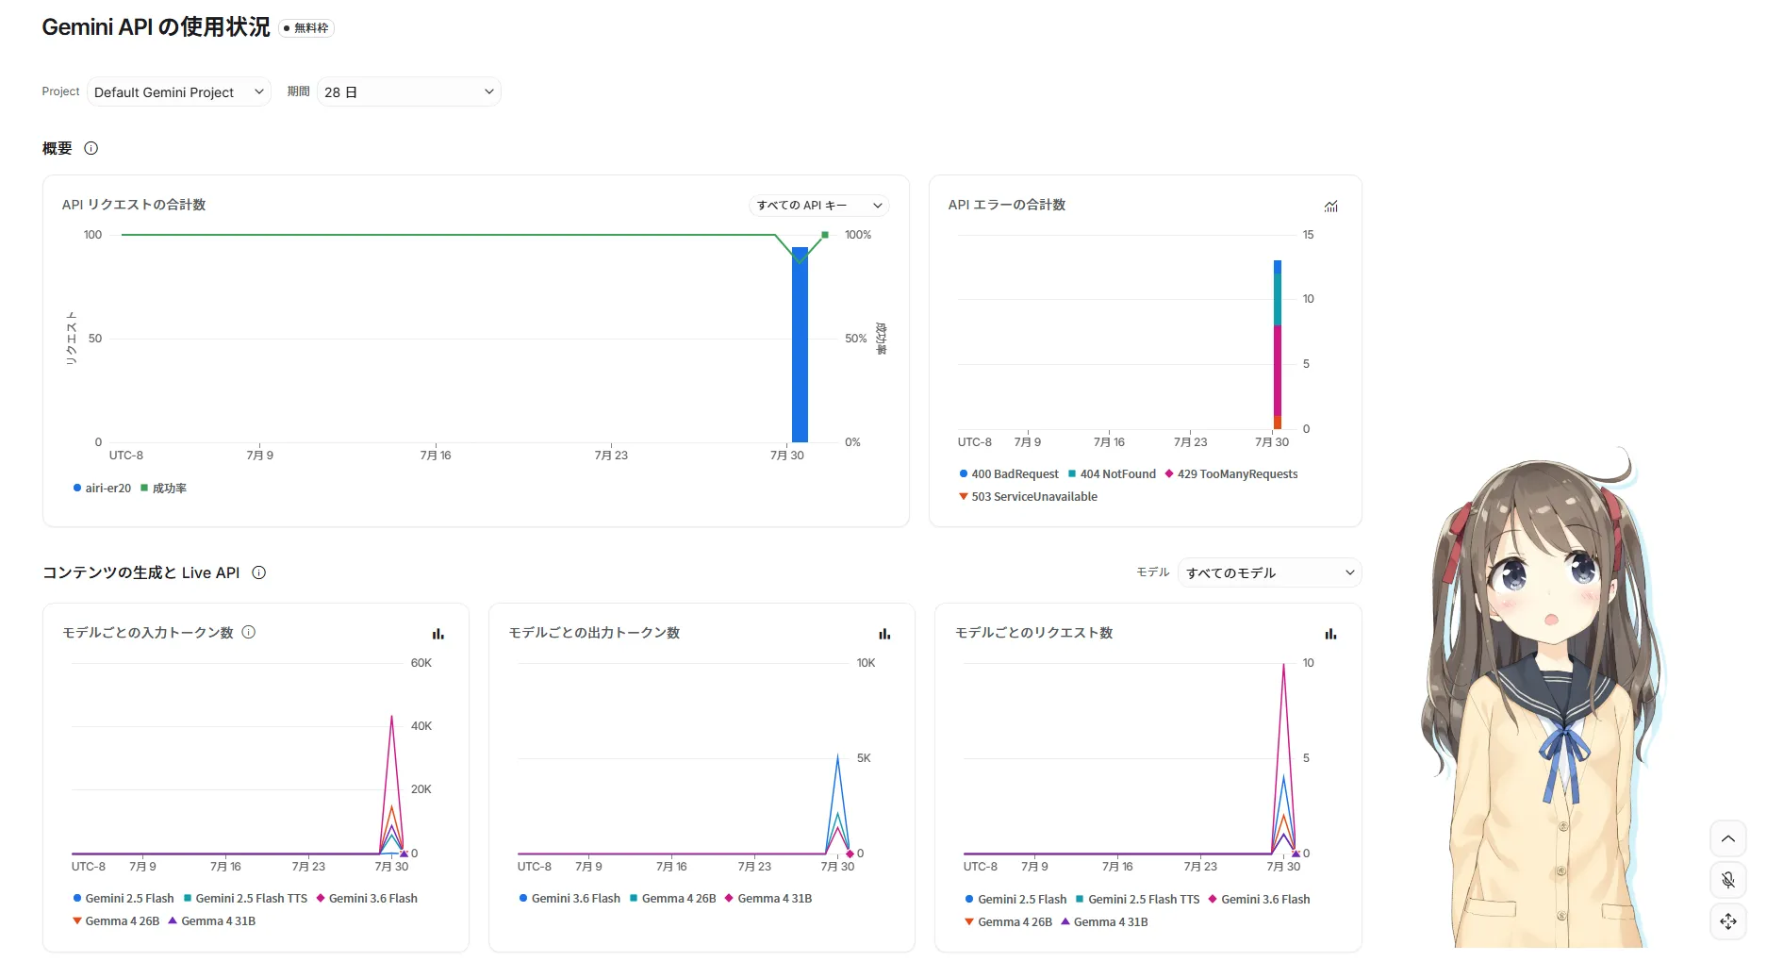Click the 無料枠 badge next to title

[306, 28]
